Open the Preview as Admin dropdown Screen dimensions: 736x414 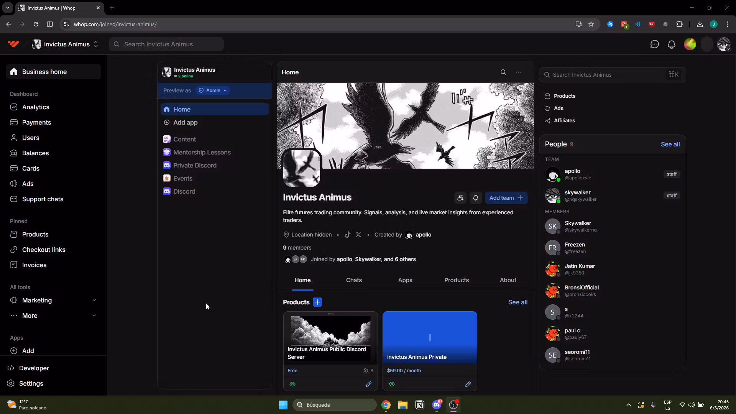[x=213, y=90]
